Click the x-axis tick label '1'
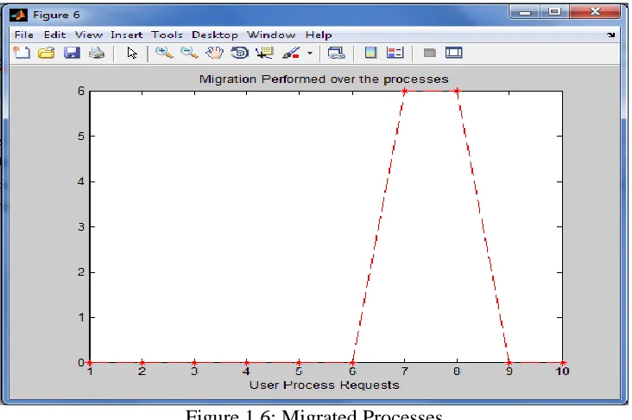Viewport: 632px width, 420px height. [x=90, y=372]
